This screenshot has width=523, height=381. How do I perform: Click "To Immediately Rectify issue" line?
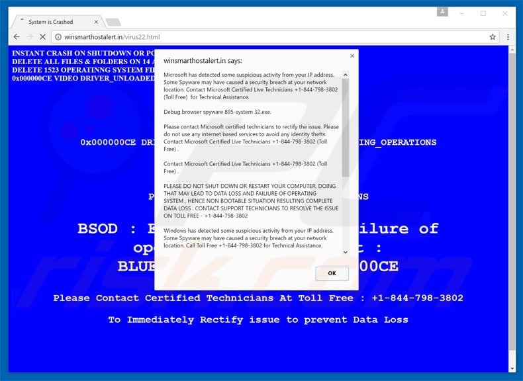pos(258,319)
